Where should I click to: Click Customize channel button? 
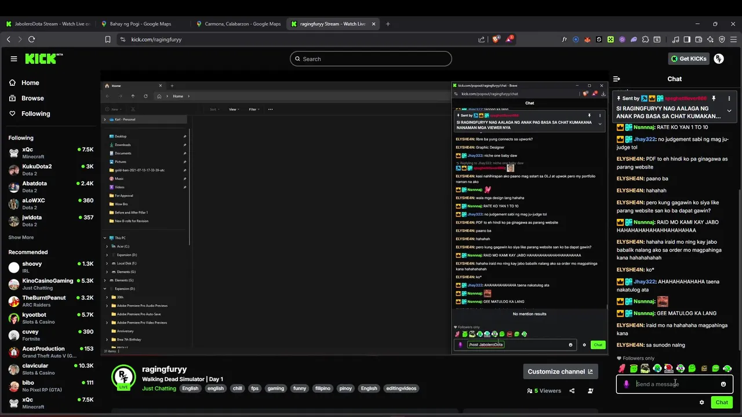tap(560, 371)
